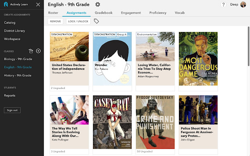The image size is (250, 156).
Task: Open the Proficiency tab
Action: coord(158,13)
